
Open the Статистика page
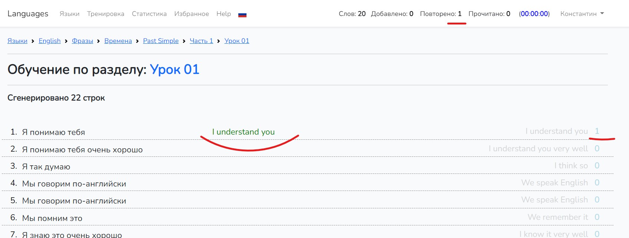point(149,14)
